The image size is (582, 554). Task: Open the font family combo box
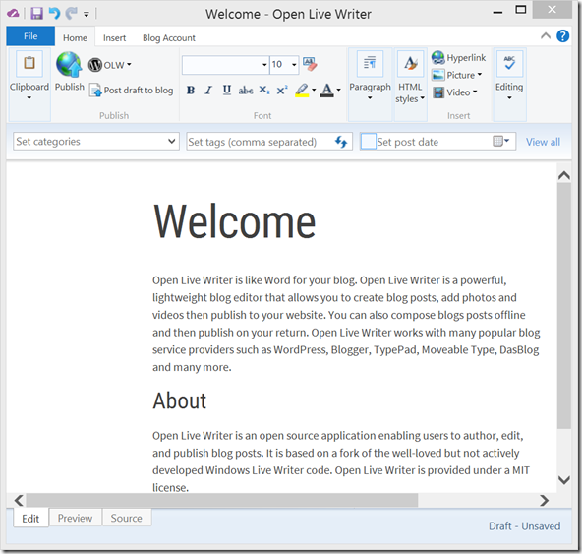coord(226,65)
